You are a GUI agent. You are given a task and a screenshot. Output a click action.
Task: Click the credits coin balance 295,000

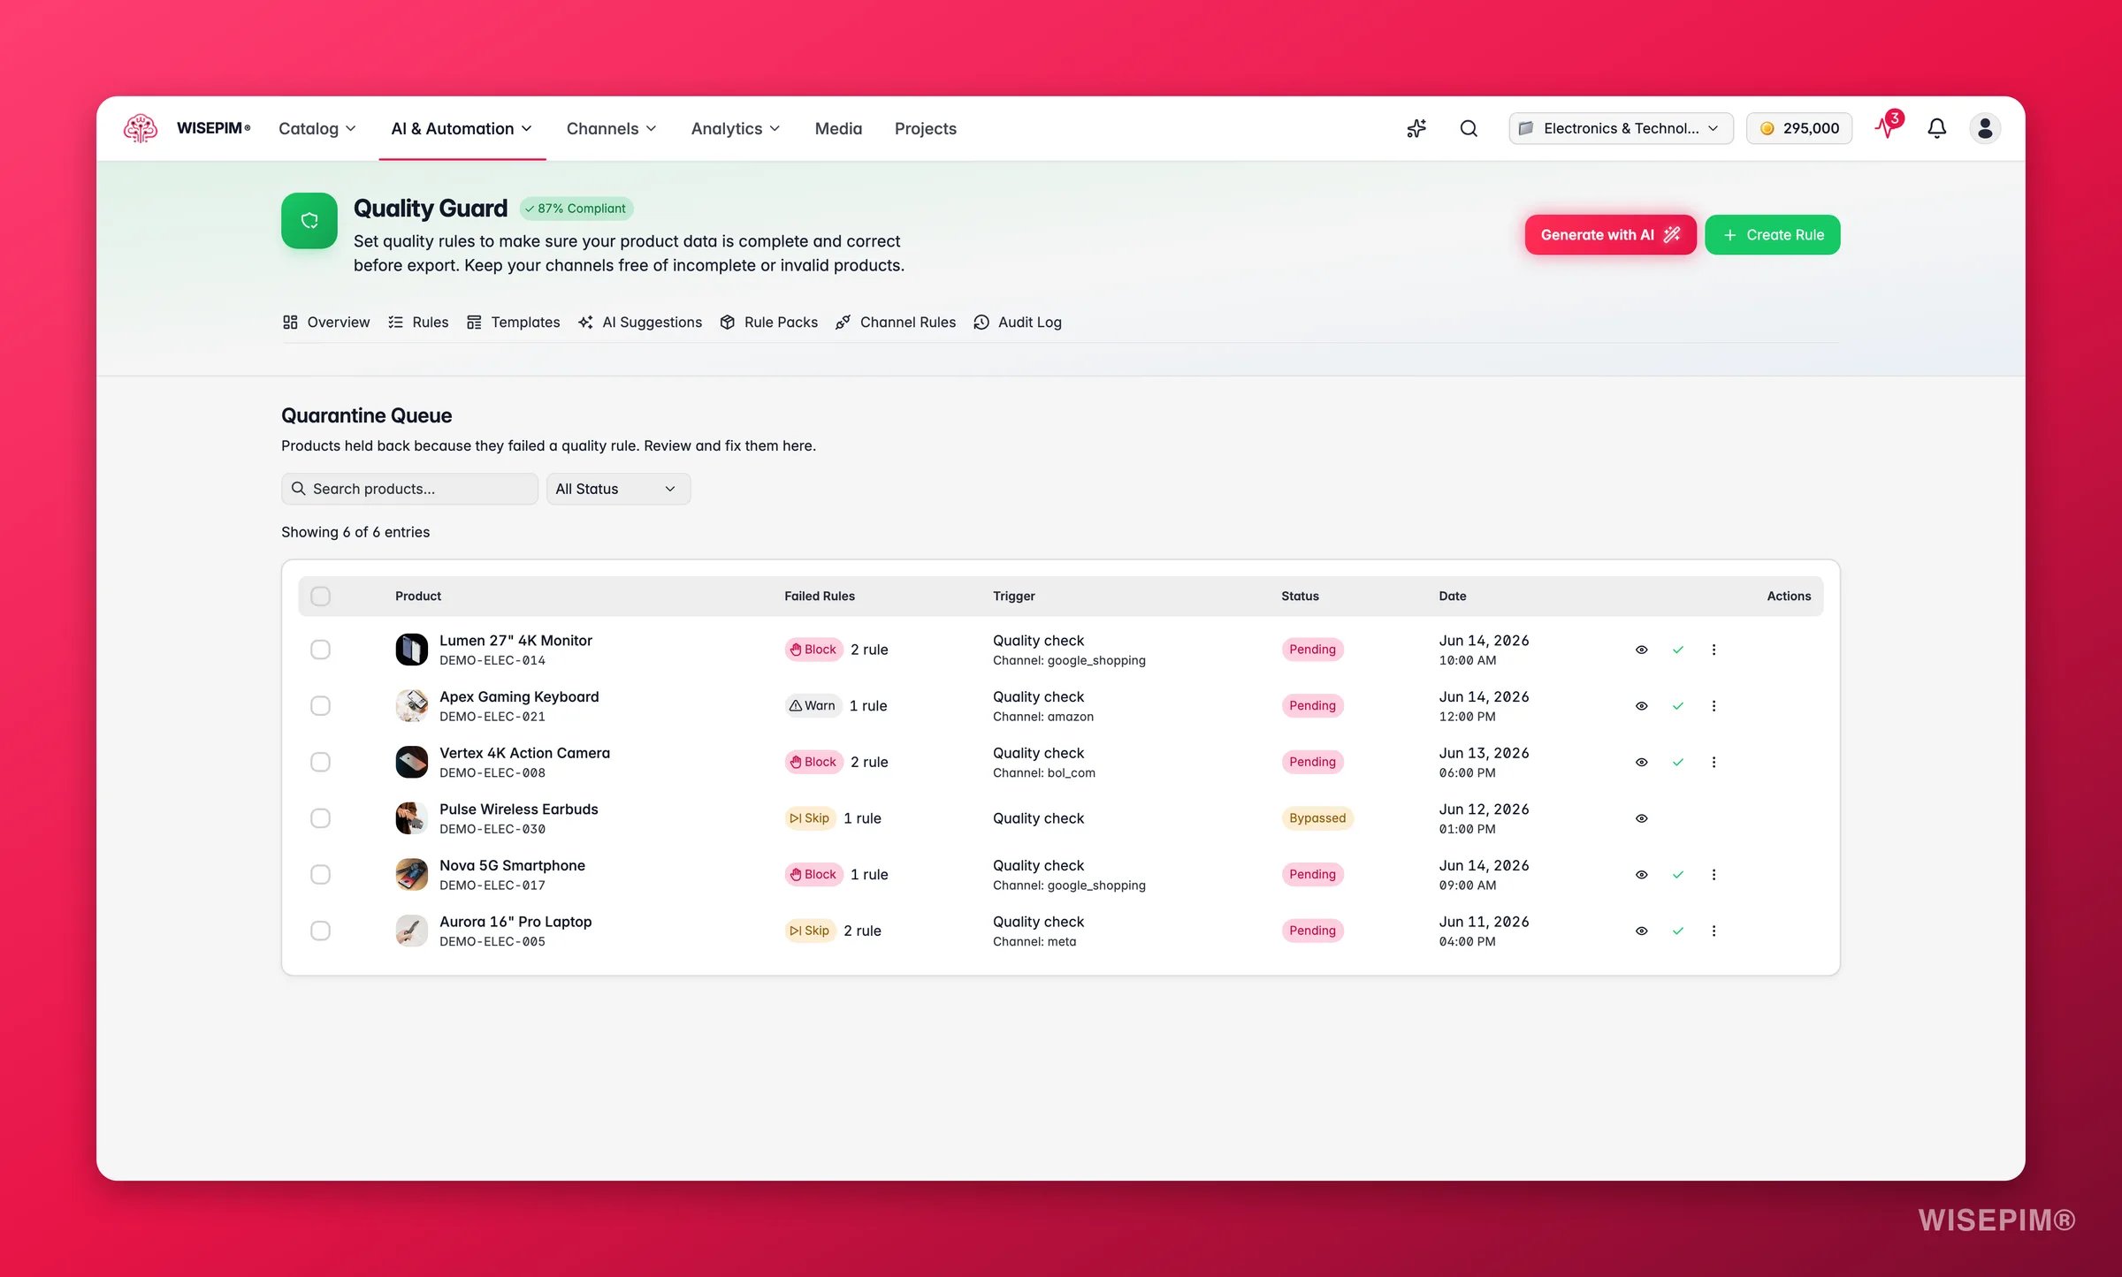click(1799, 128)
